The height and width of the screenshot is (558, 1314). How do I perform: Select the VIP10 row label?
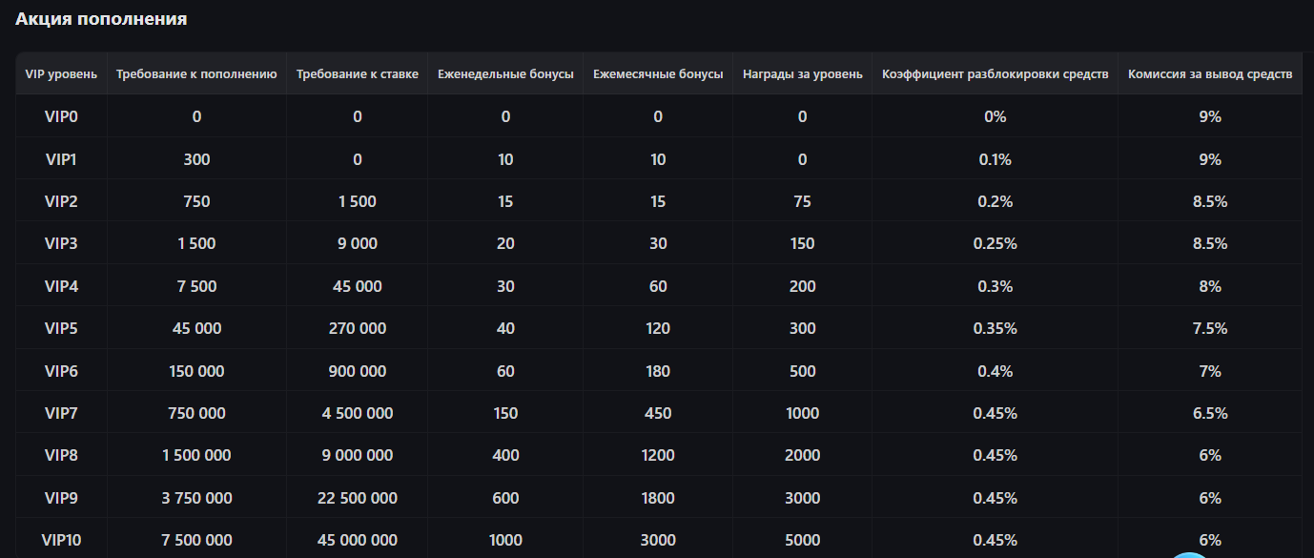click(61, 540)
